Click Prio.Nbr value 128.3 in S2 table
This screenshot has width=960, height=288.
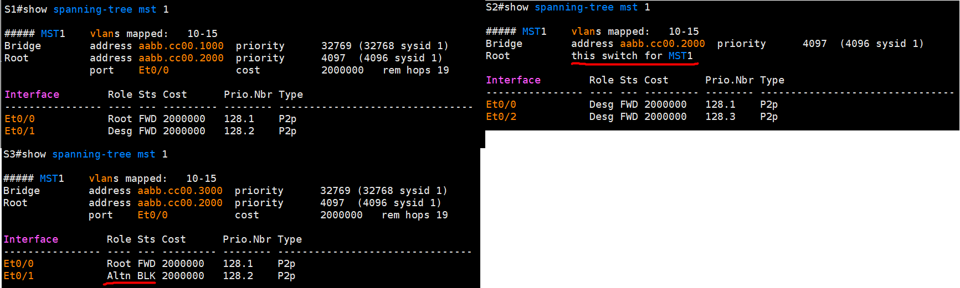720,117
